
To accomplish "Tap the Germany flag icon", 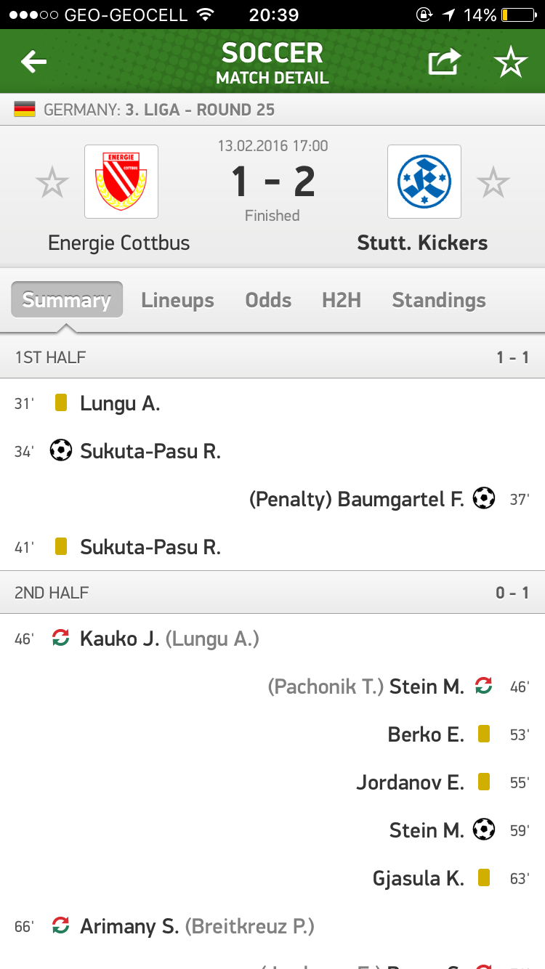I will click(x=25, y=110).
